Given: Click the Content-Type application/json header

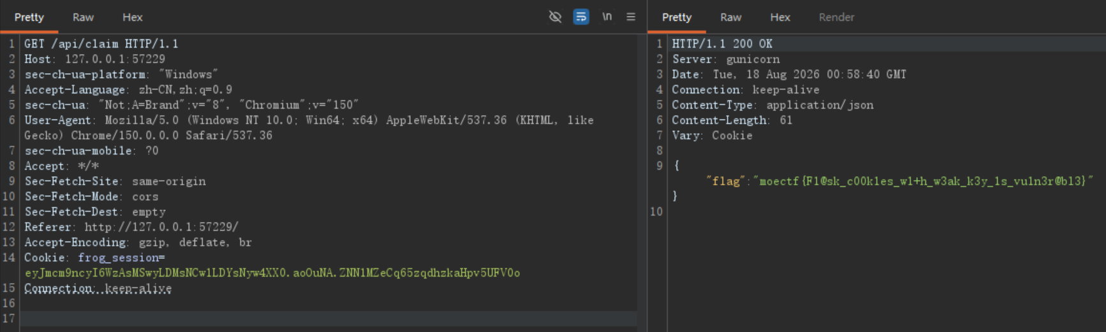Looking at the screenshot, I should pyautogui.click(x=772, y=105).
